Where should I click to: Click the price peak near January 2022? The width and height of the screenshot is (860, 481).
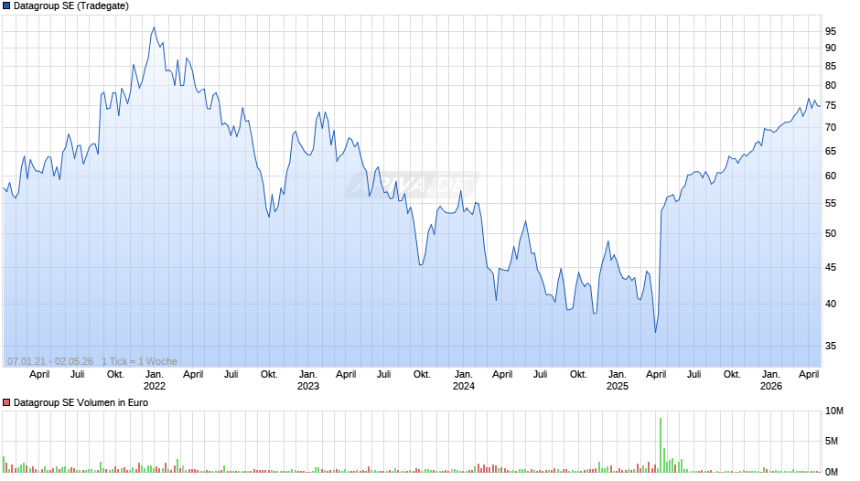coord(154,27)
